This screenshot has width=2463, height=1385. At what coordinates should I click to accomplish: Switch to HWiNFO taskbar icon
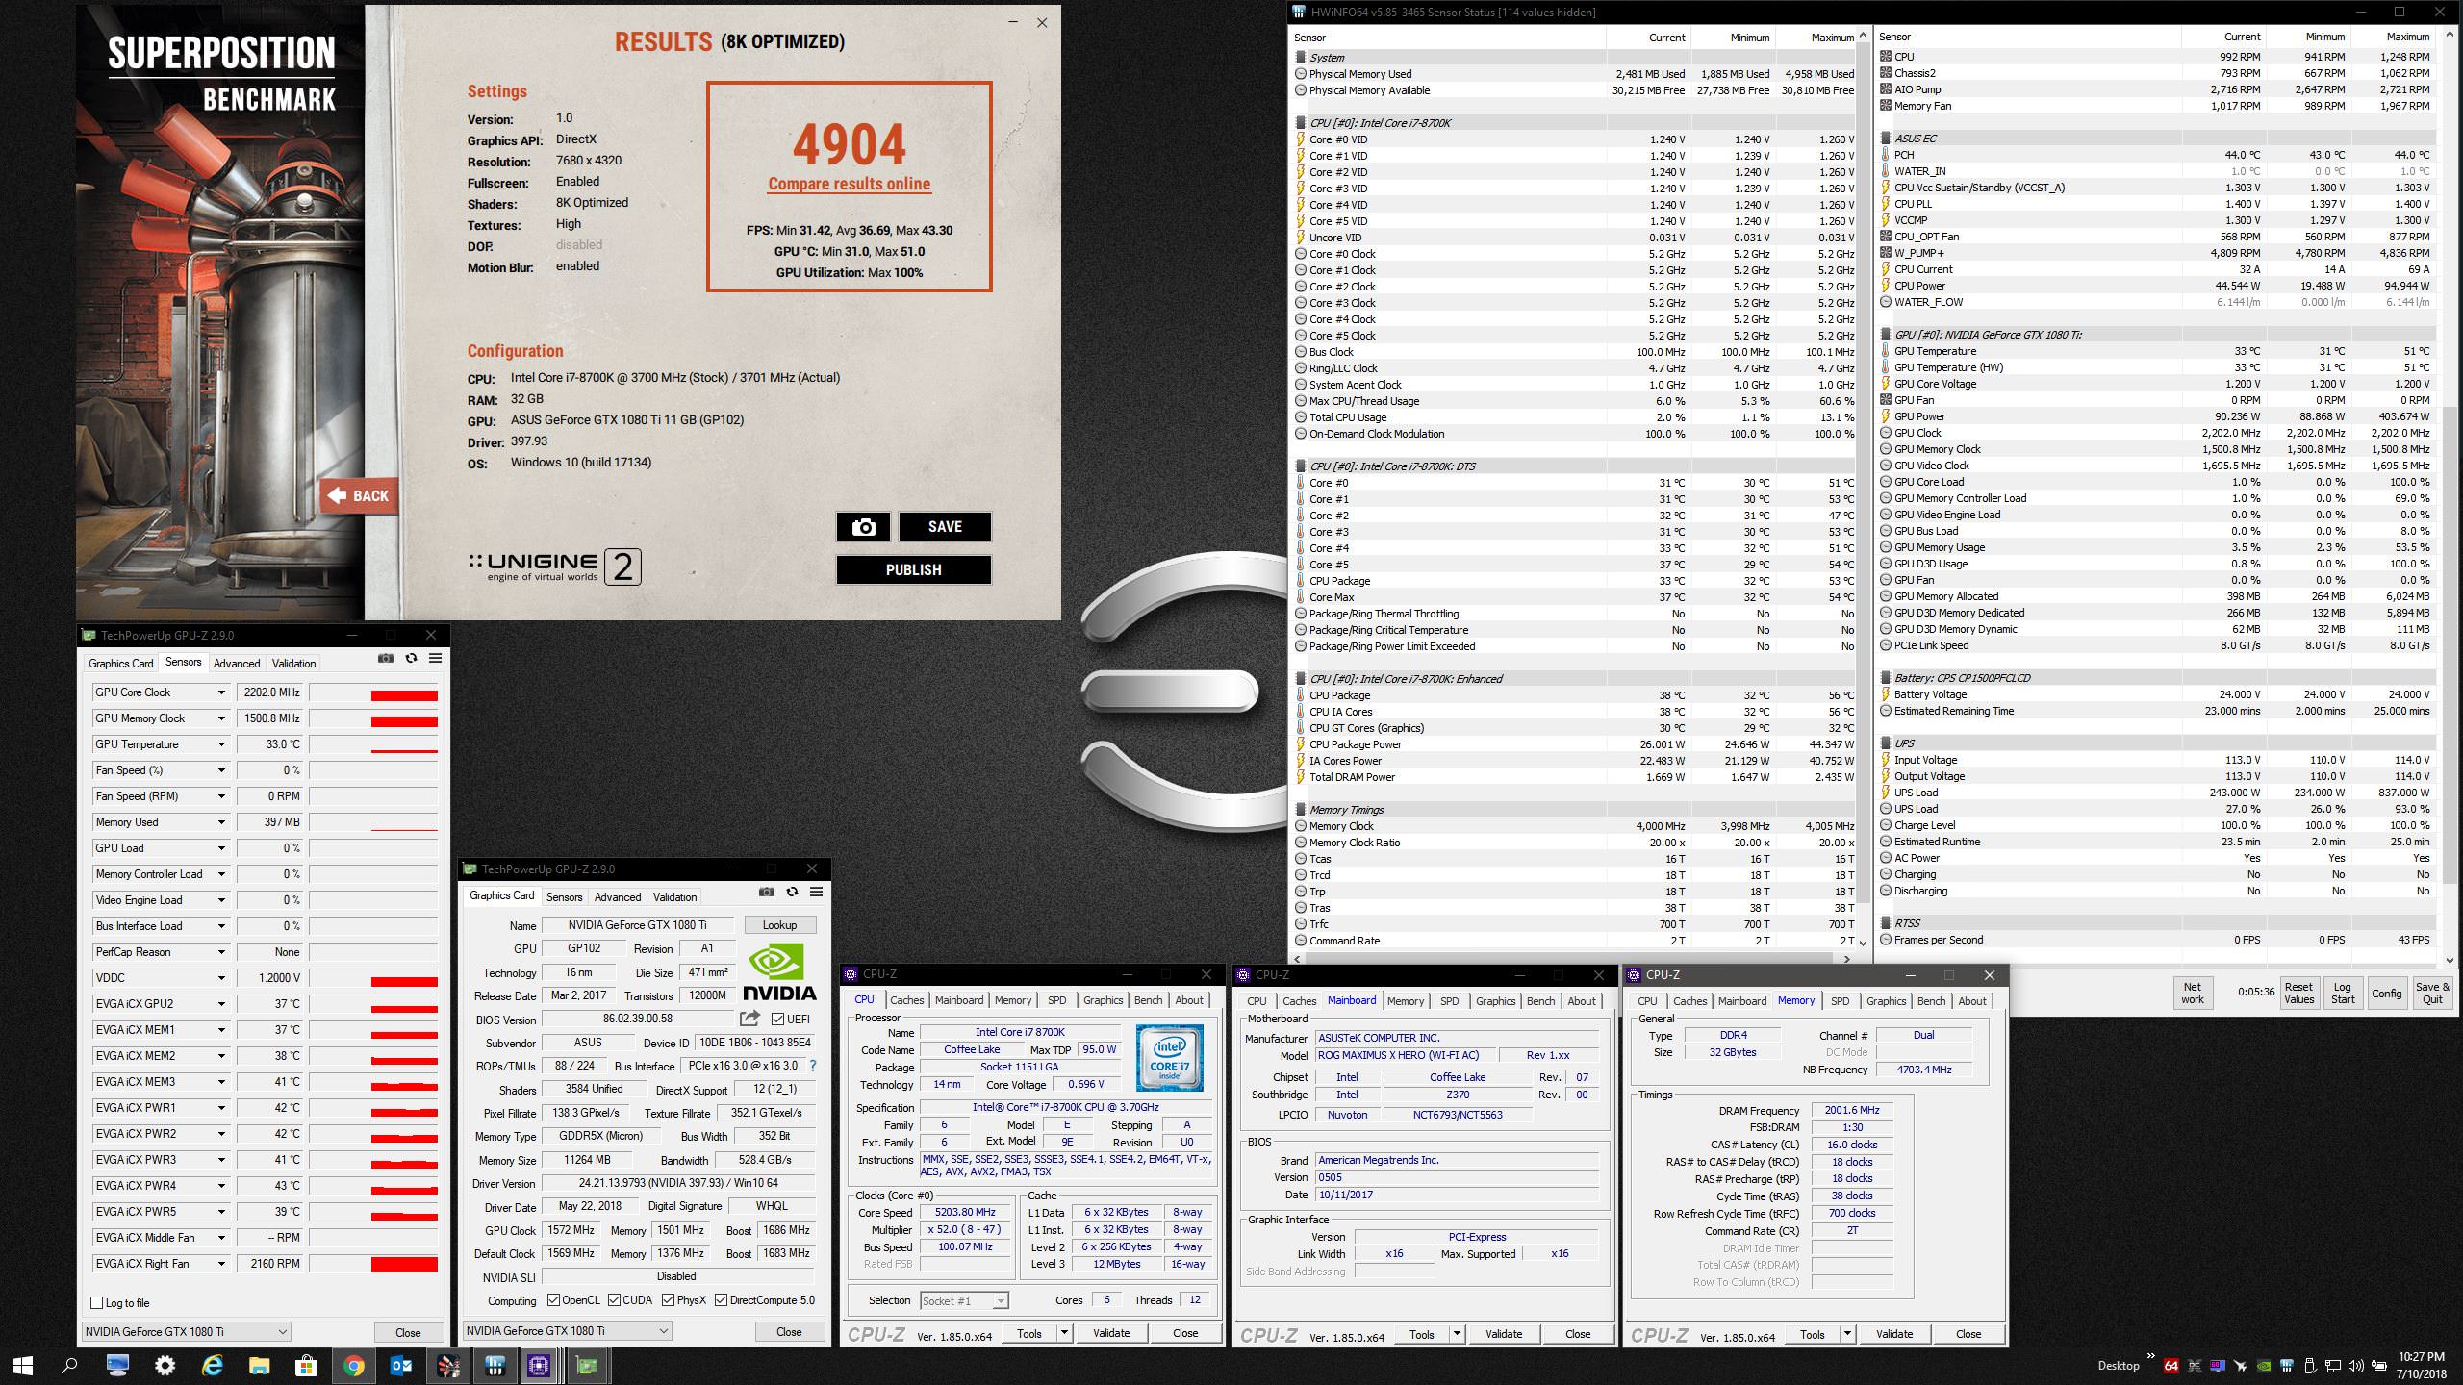(495, 1365)
